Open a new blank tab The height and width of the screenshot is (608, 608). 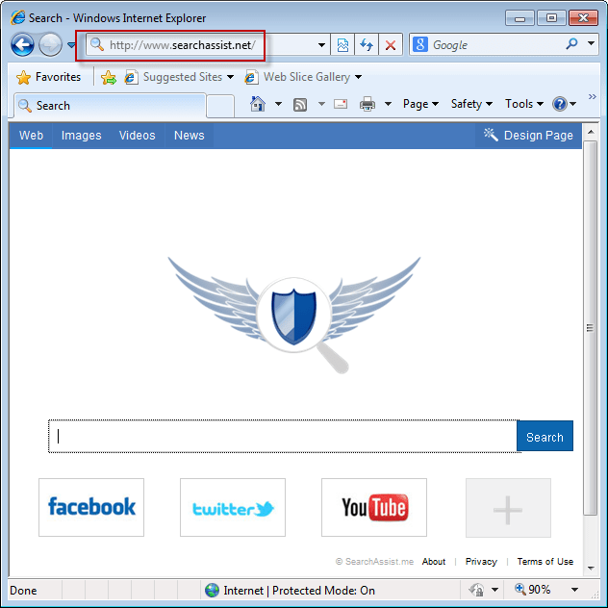[220, 106]
